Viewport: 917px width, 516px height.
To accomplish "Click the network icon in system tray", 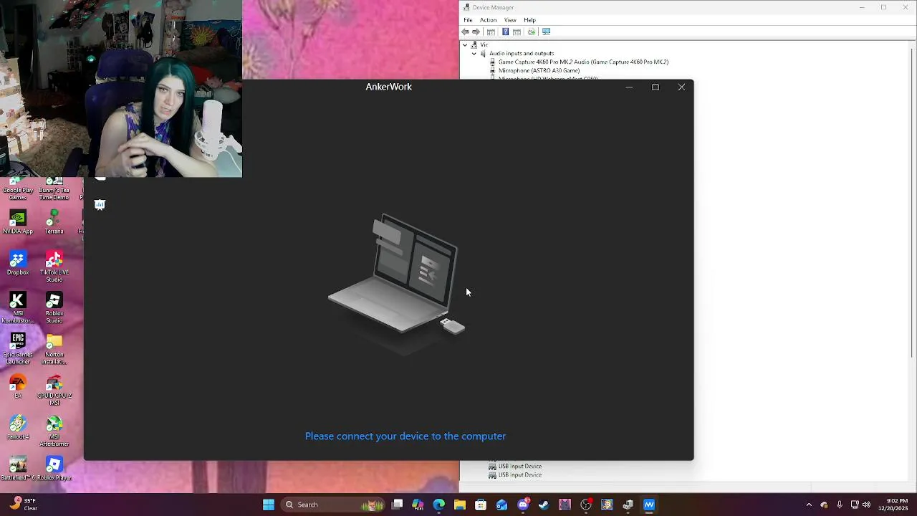I will [855, 505].
